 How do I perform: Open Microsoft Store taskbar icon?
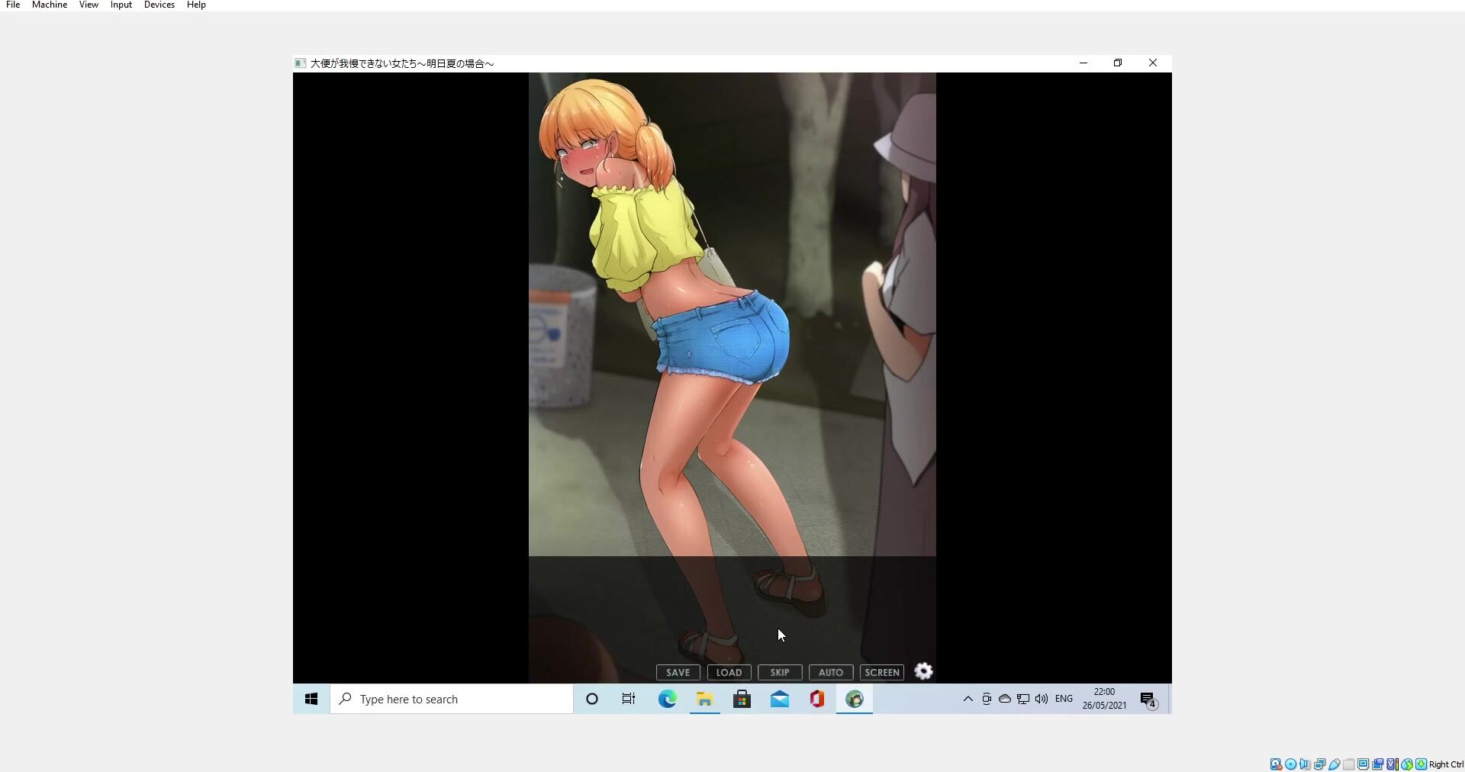tap(742, 699)
